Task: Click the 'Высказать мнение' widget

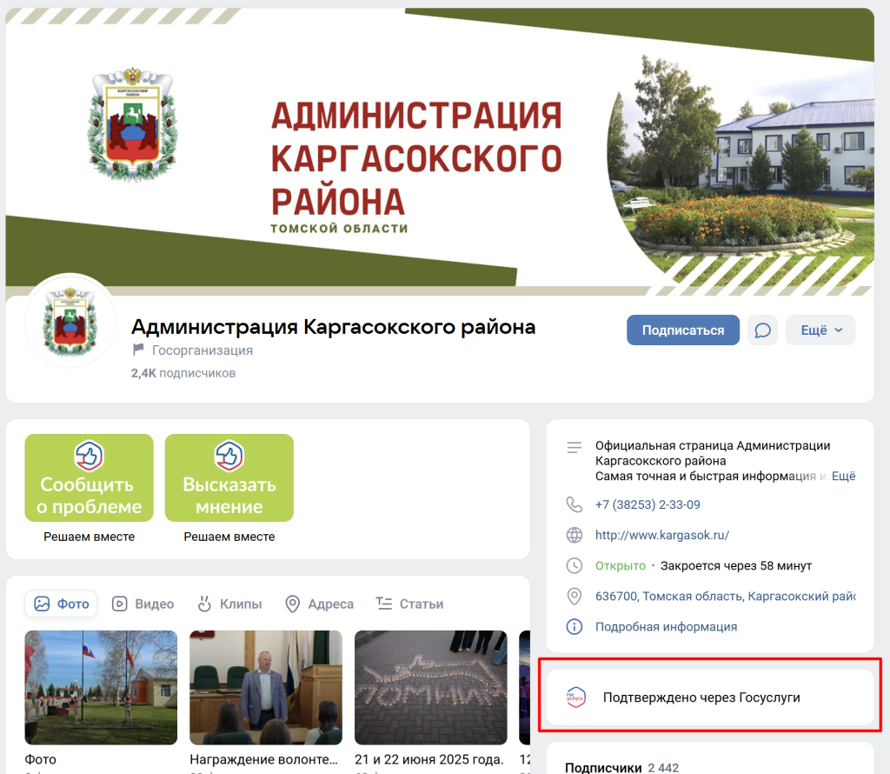Action: 229,477
